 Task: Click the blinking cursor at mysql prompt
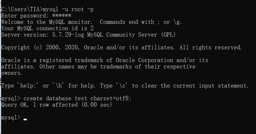click(25, 119)
